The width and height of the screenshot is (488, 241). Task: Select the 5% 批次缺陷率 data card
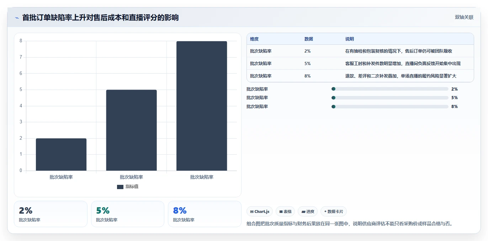pos(128,214)
